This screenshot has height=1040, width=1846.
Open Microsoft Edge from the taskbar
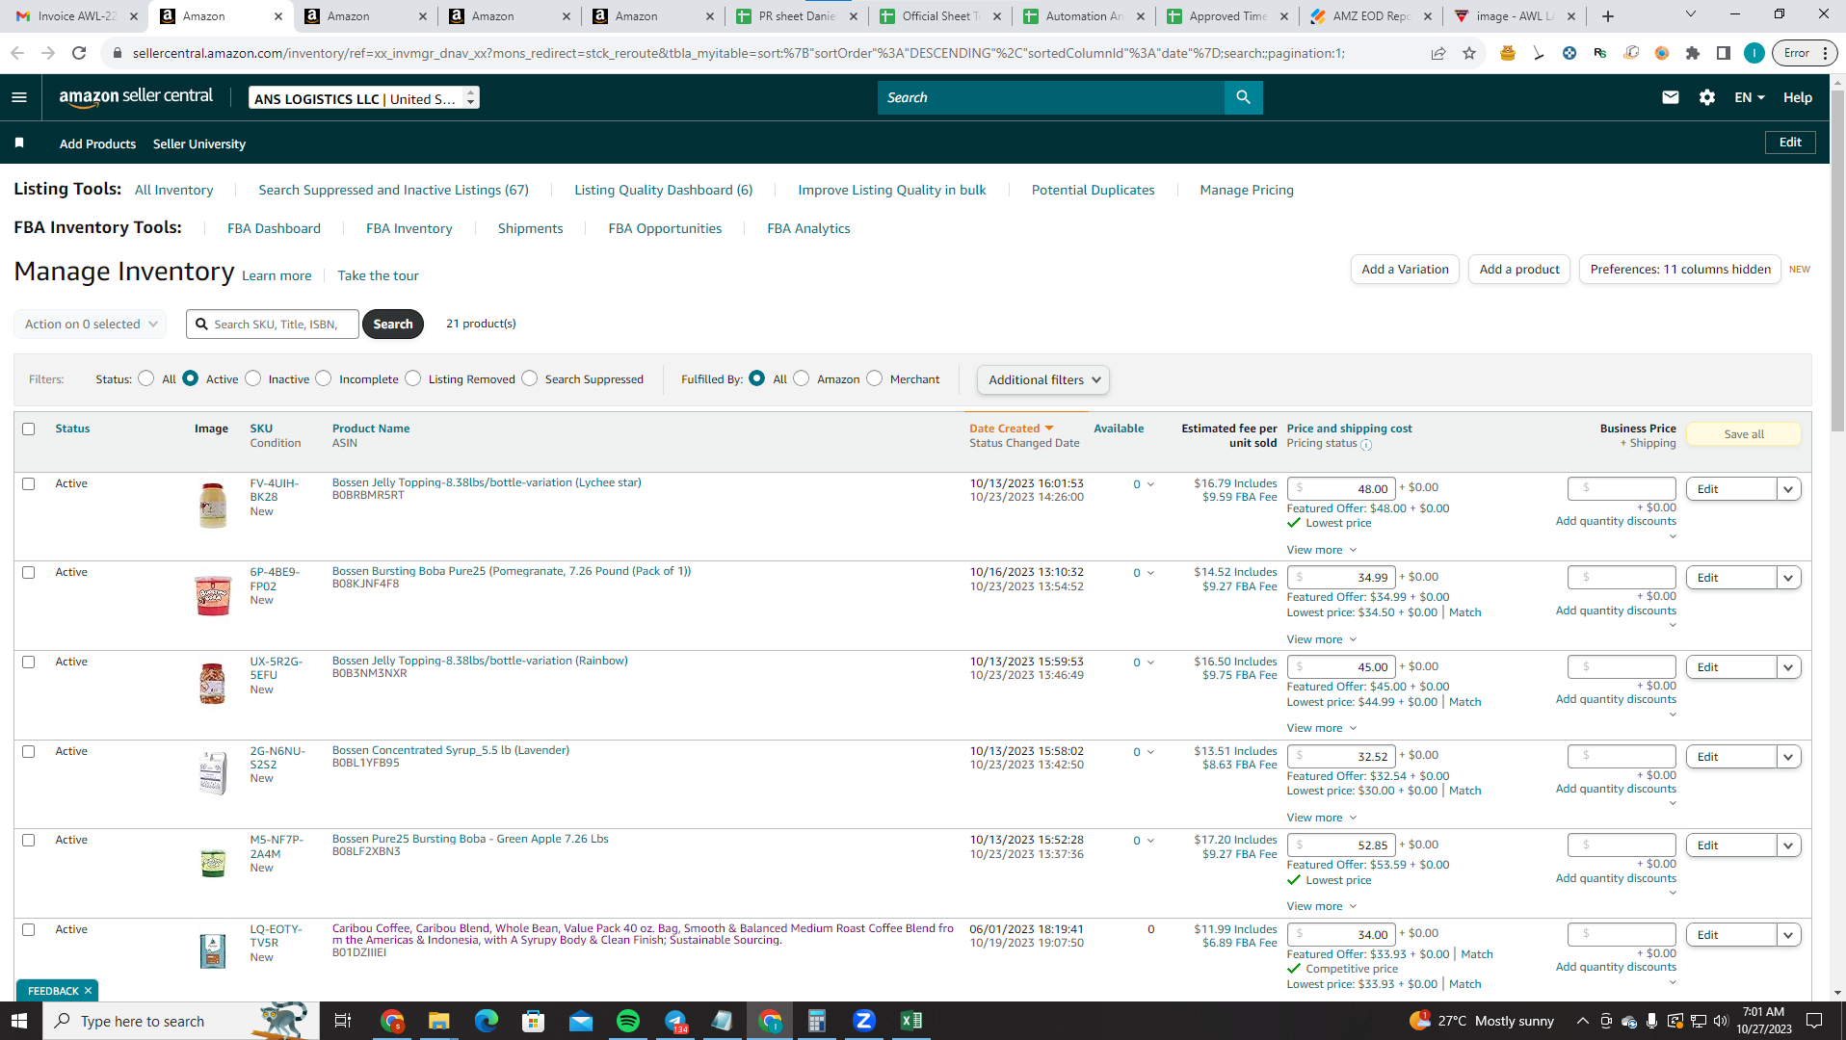487,1021
